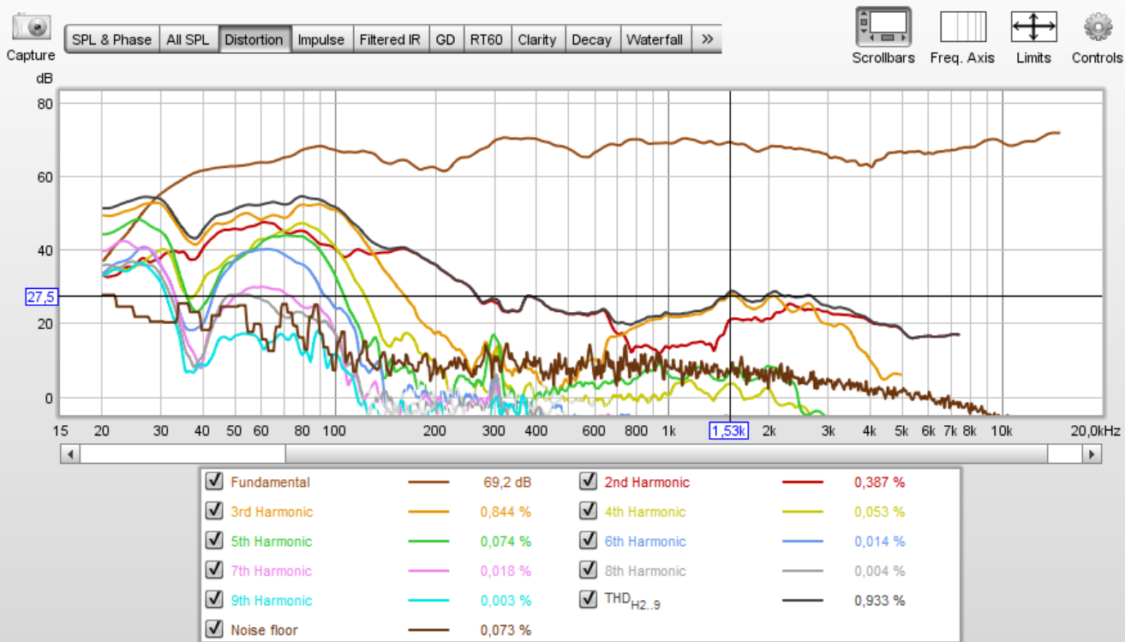This screenshot has width=1125, height=642.
Task: Hide the 5th Harmonic trace
Action: pyautogui.click(x=214, y=541)
